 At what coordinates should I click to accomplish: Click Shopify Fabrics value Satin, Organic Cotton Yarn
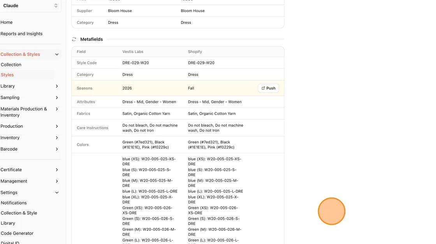(x=212, y=114)
